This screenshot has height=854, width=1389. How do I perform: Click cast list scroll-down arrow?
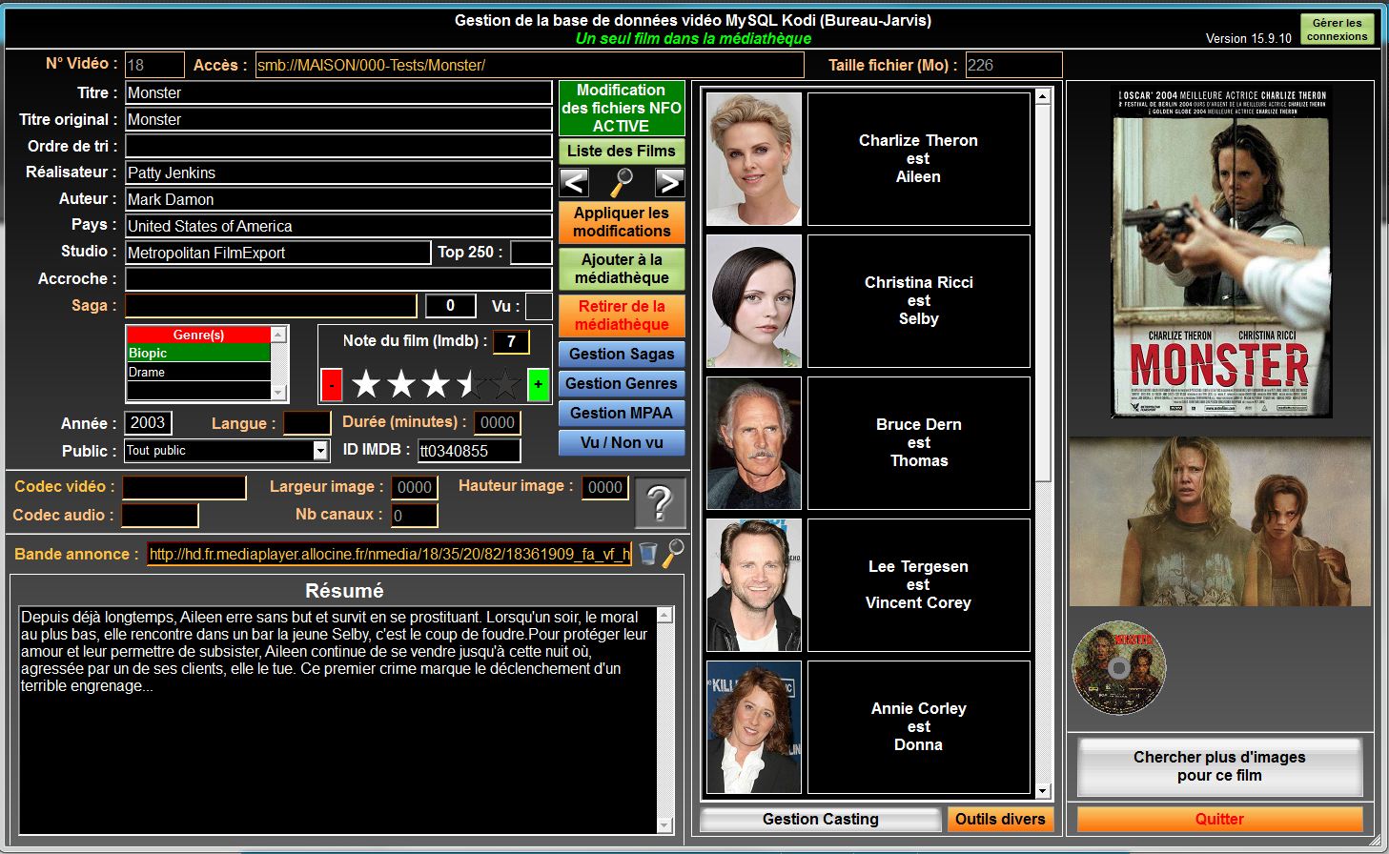1042,791
